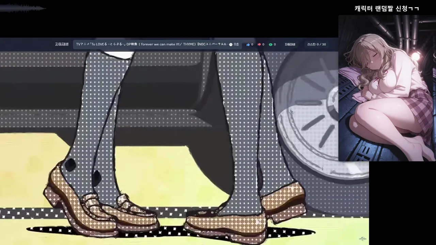Click the To LOVEる video title bar
436x245 pixels.
[157, 44]
